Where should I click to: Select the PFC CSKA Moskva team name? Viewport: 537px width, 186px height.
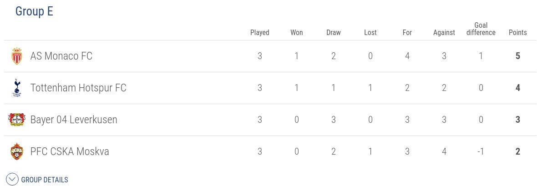(x=70, y=151)
